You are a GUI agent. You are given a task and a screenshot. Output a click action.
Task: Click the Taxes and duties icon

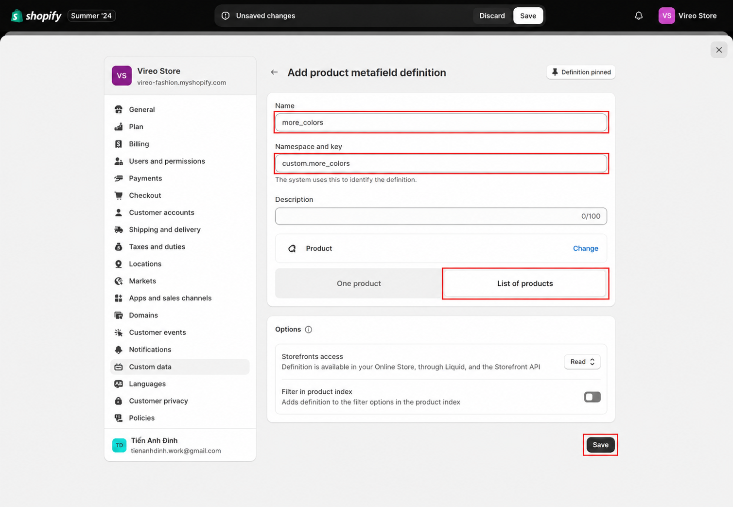tap(119, 246)
